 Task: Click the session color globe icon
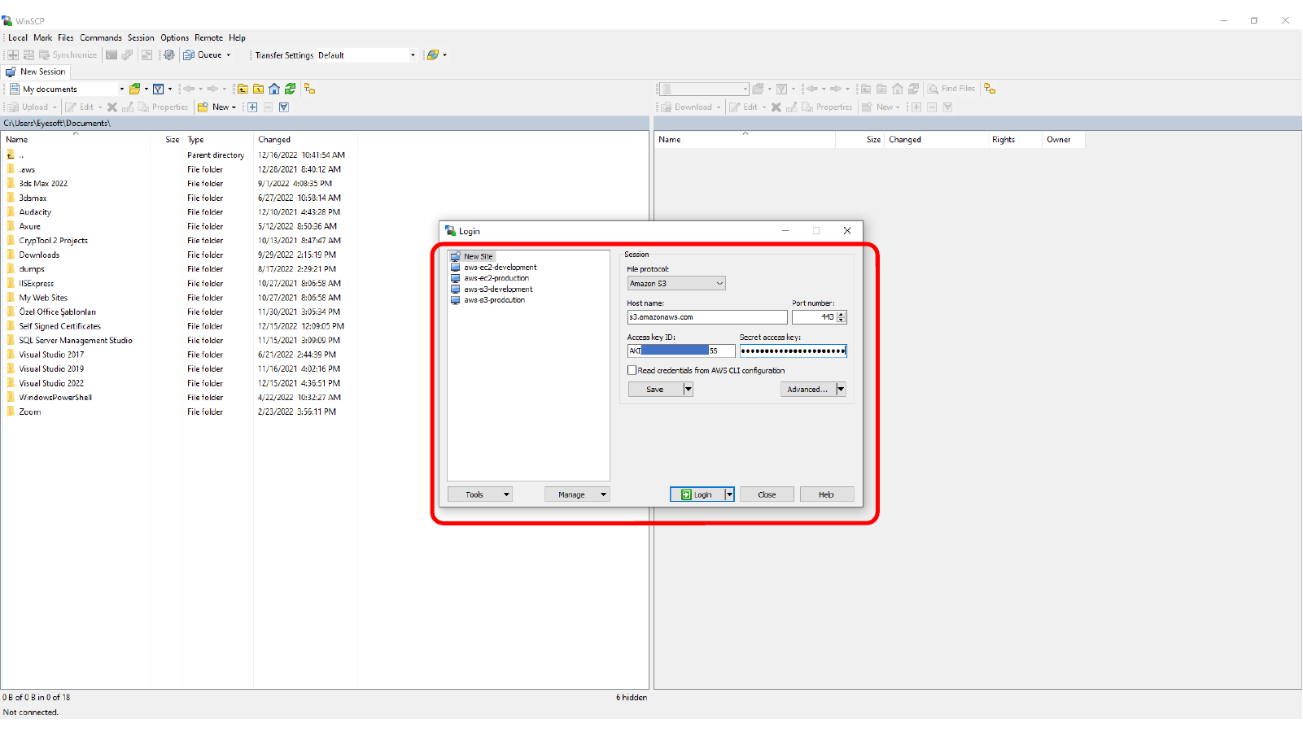434,55
